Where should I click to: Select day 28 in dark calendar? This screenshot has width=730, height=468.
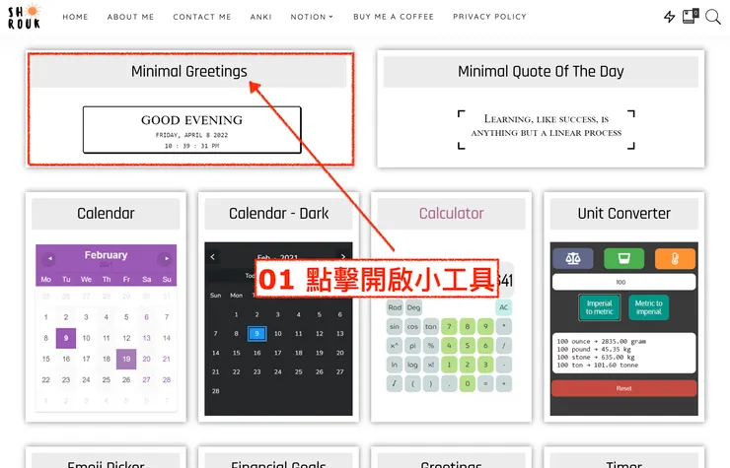[x=216, y=391]
